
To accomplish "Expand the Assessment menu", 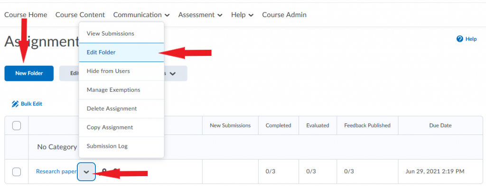I will click(200, 15).
